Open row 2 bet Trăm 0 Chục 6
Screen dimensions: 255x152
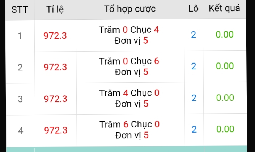coord(129,66)
